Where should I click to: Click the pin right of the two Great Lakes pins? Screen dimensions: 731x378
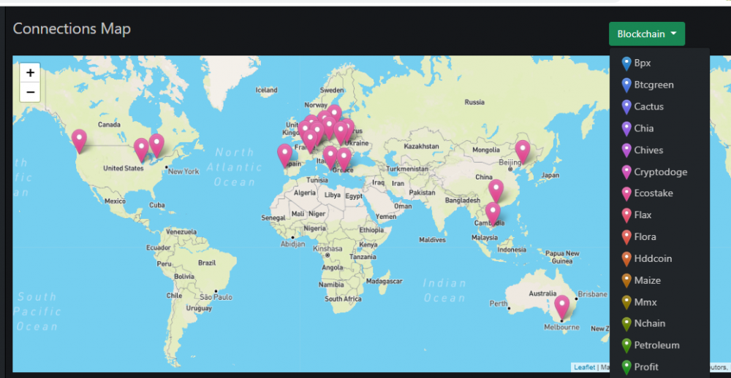point(156,144)
